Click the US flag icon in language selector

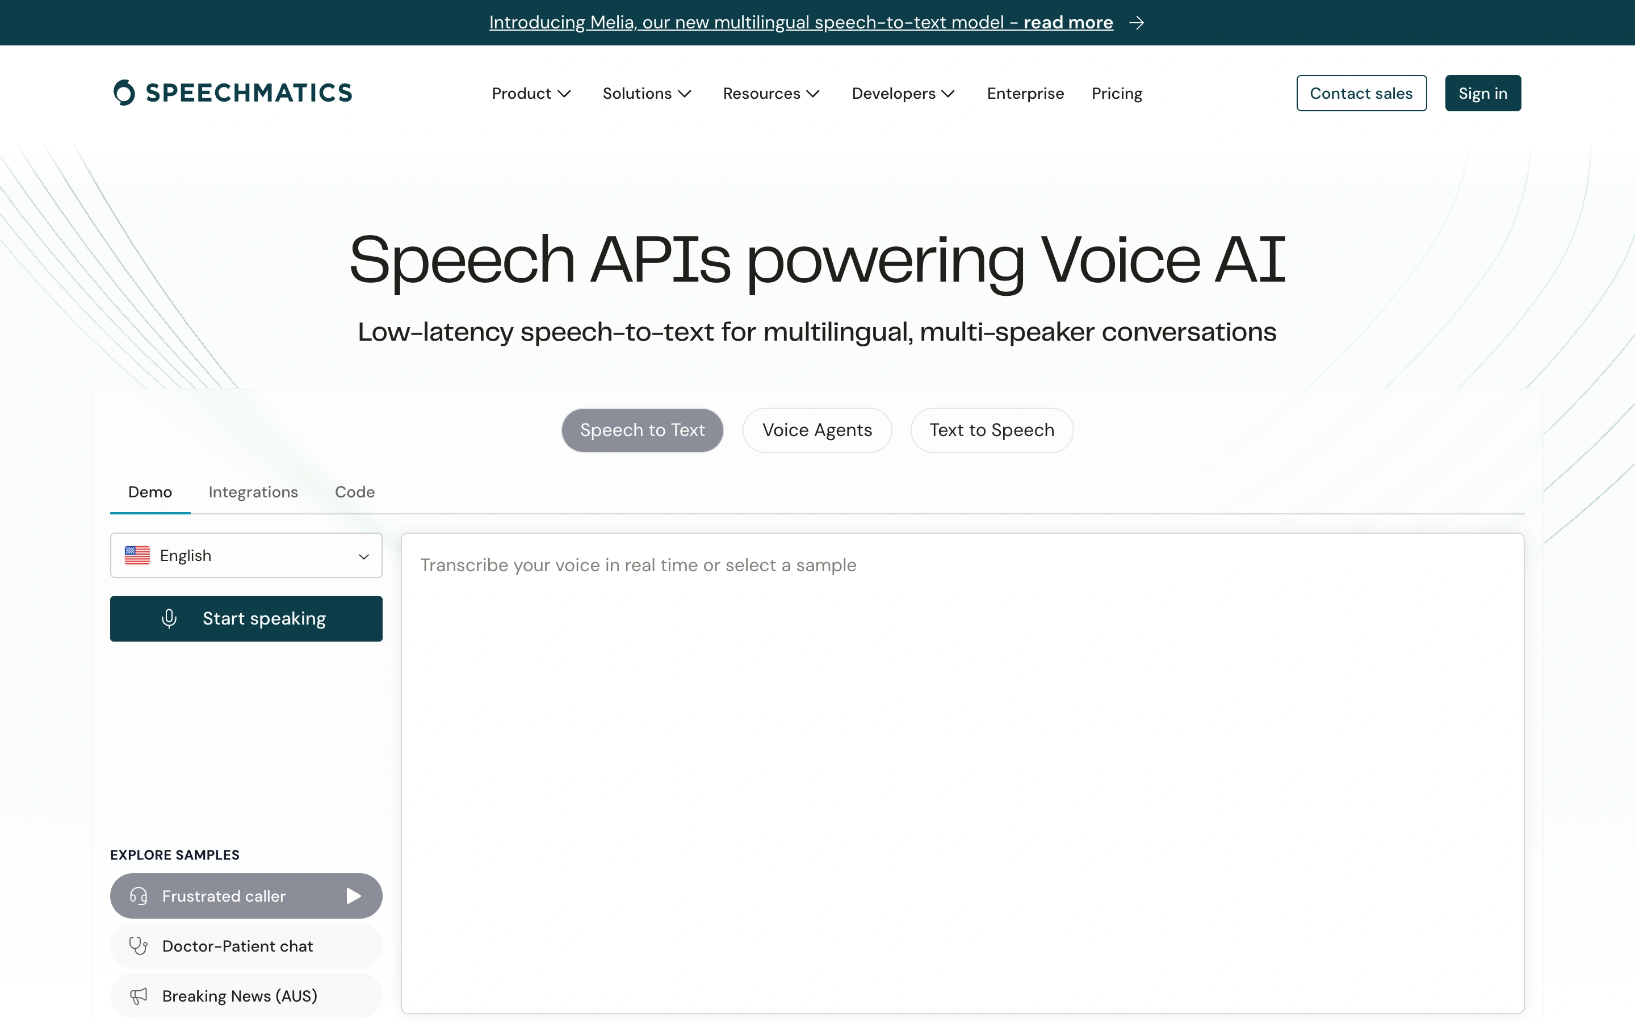point(137,555)
